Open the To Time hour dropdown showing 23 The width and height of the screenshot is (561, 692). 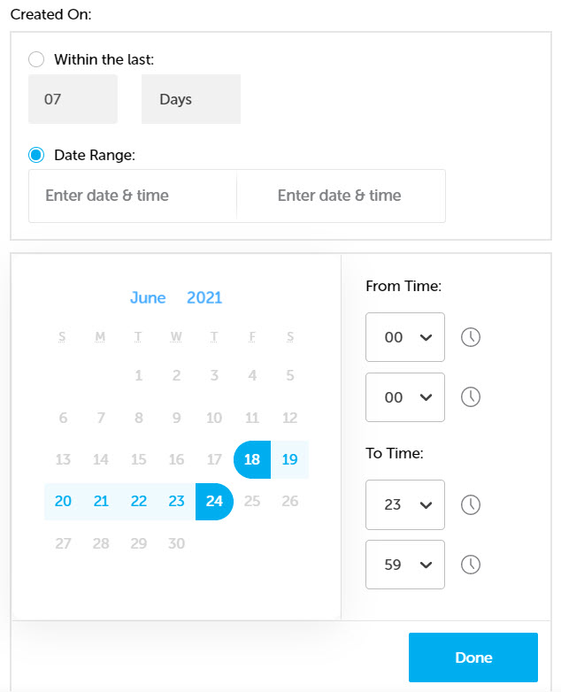tap(404, 504)
